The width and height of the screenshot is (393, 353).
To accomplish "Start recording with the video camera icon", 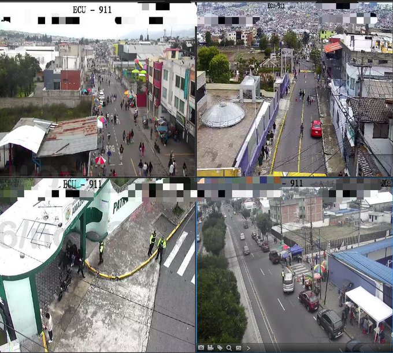I will 210,348.
